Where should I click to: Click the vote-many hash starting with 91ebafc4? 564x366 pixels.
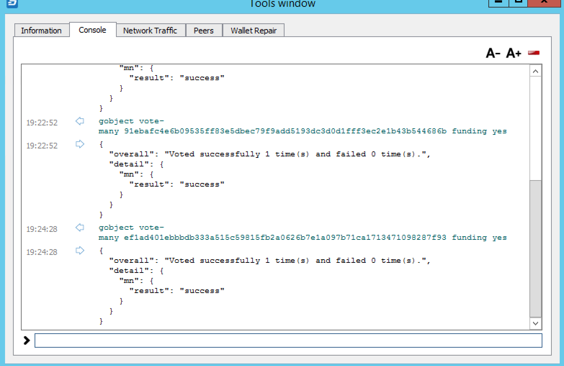[285, 131]
